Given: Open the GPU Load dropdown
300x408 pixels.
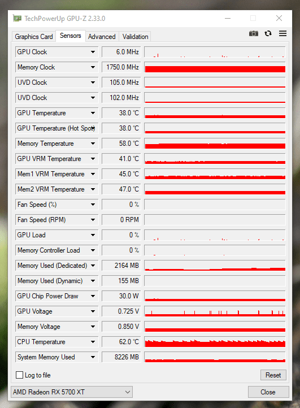Looking at the screenshot, I should [93, 235].
